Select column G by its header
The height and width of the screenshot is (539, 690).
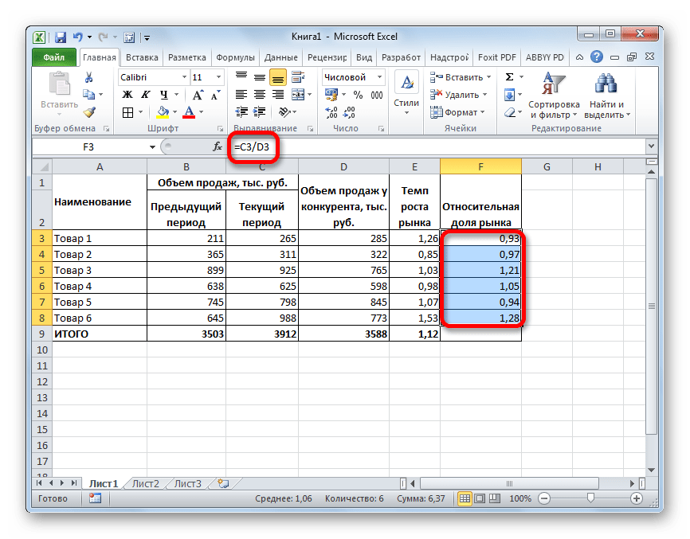click(x=547, y=166)
